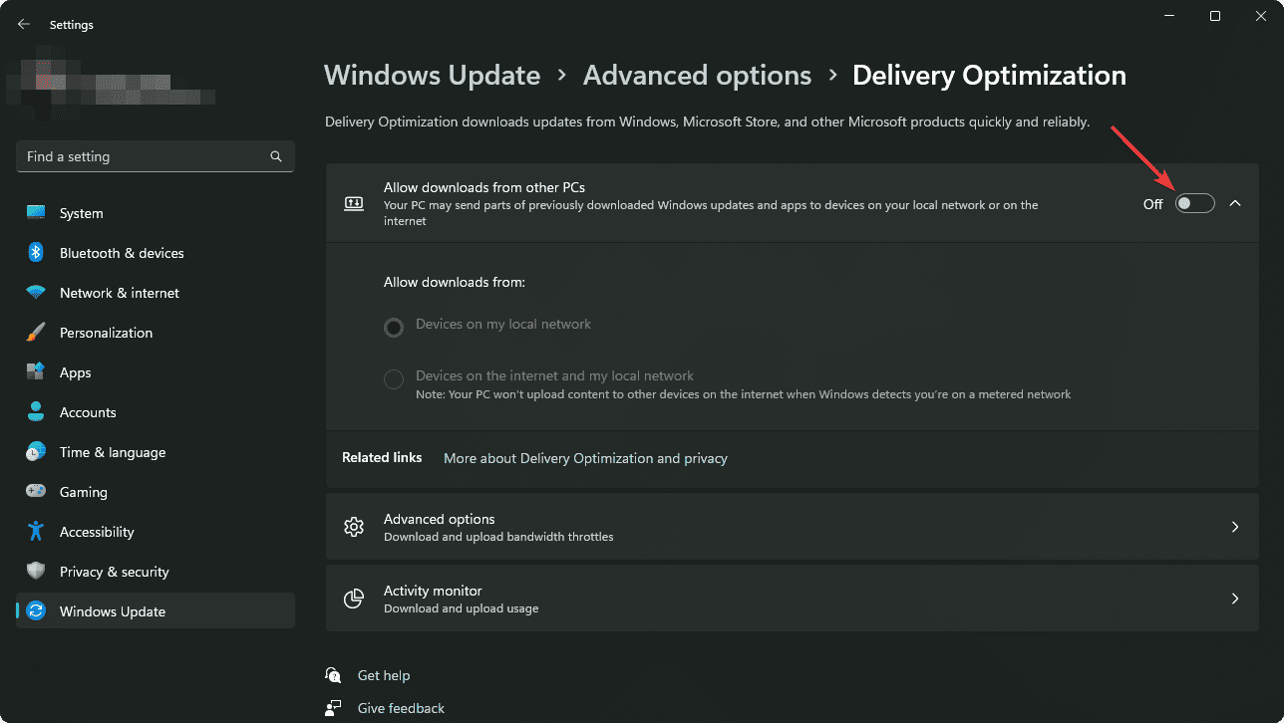
Task: Select the System icon in sidebar
Action: coord(34,212)
